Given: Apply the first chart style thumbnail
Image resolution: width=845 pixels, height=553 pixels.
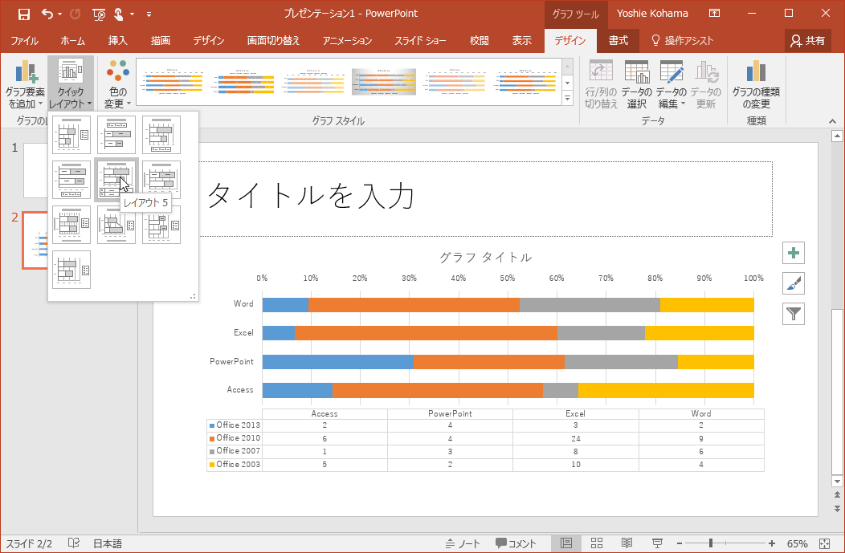Looking at the screenshot, I should tap(173, 82).
